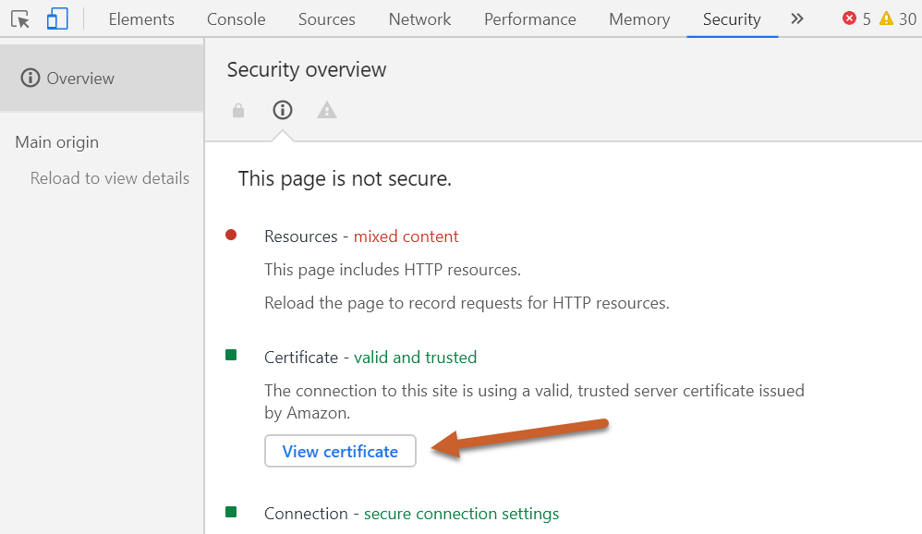Click the info icon beside Overview in sidebar
The width and height of the screenshot is (922, 534).
tap(30, 79)
